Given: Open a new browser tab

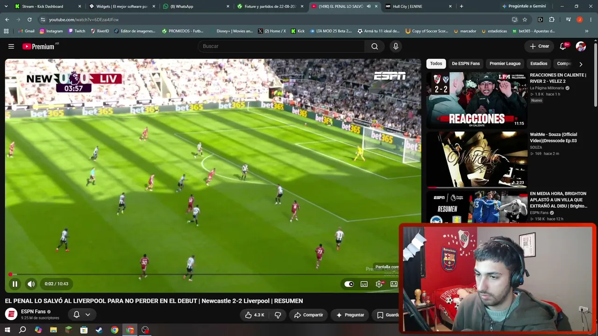Looking at the screenshot, I should (x=462, y=7).
